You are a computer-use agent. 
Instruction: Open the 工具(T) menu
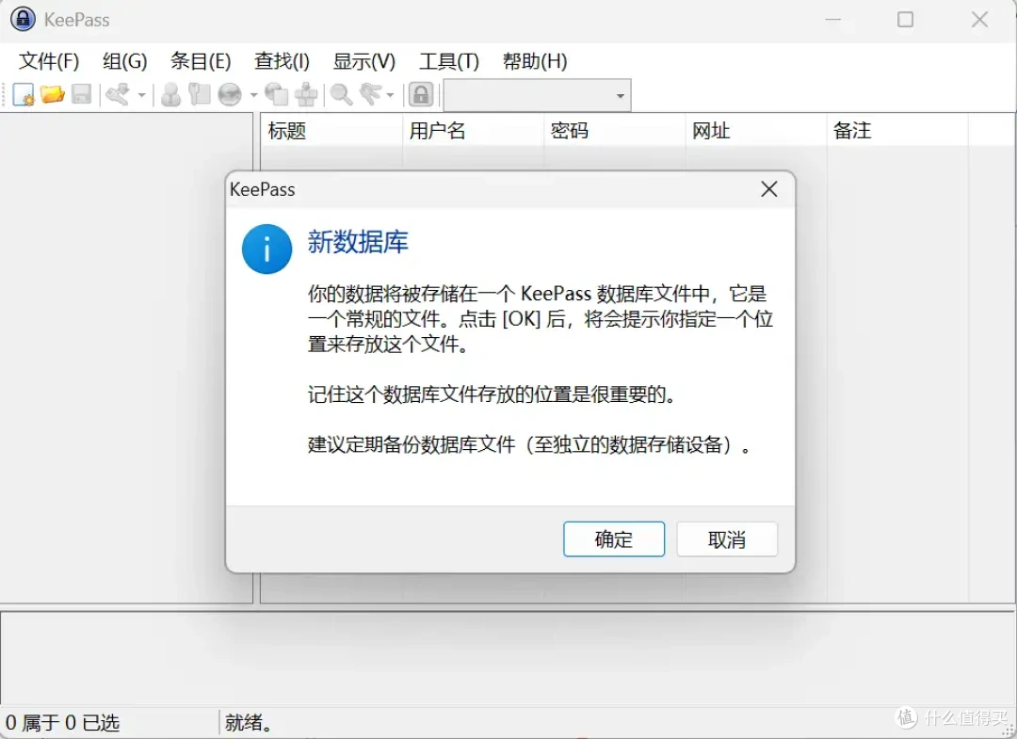[449, 61]
